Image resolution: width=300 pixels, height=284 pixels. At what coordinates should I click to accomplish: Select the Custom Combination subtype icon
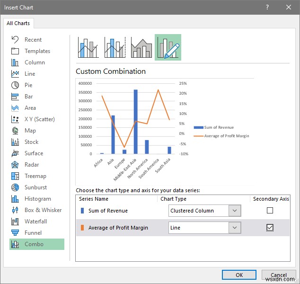point(168,47)
